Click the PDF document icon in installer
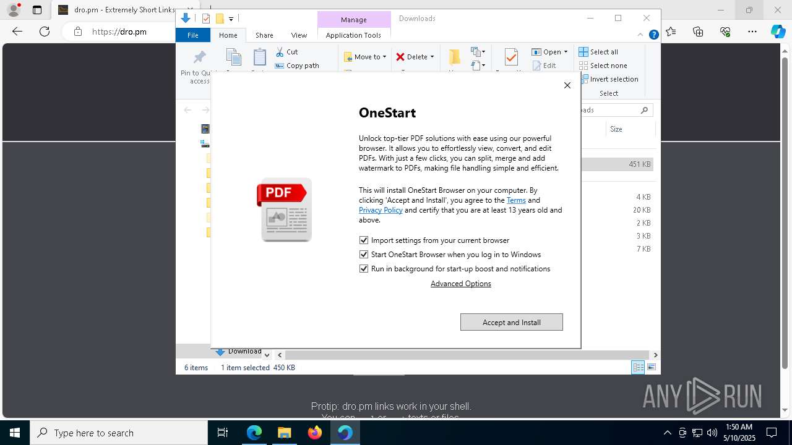This screenshot has height=445, width=792. tap(285, 210)
